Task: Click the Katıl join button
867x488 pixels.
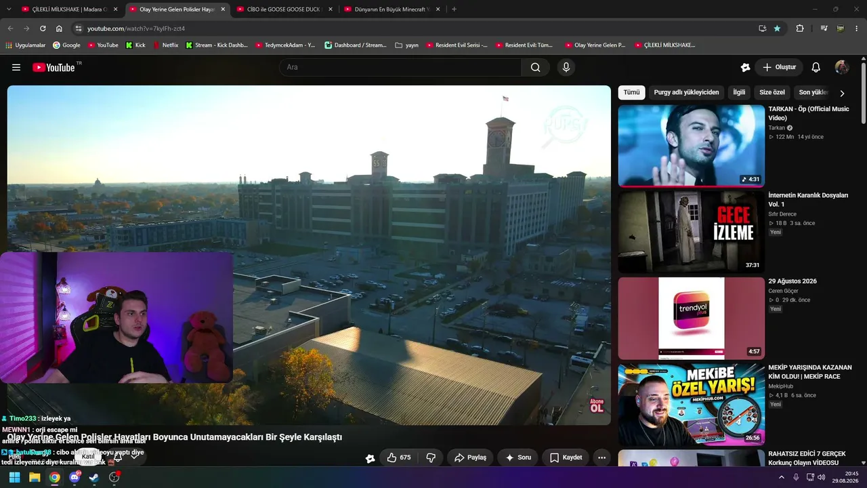Action: point(88,456)
